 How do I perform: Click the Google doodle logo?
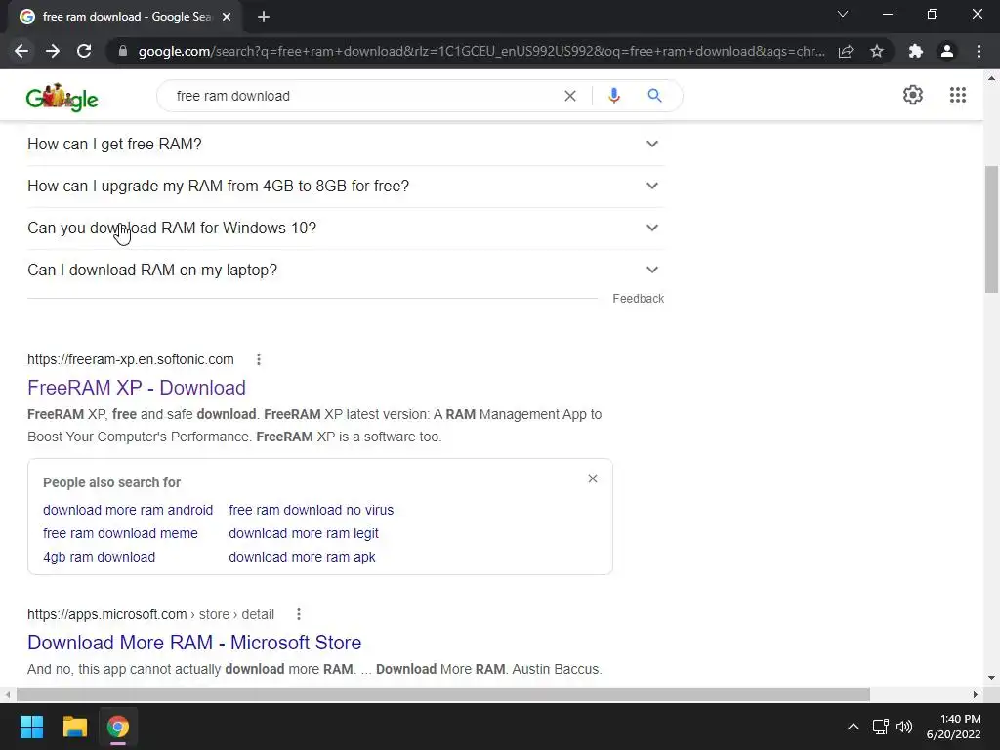coord(62,97)
